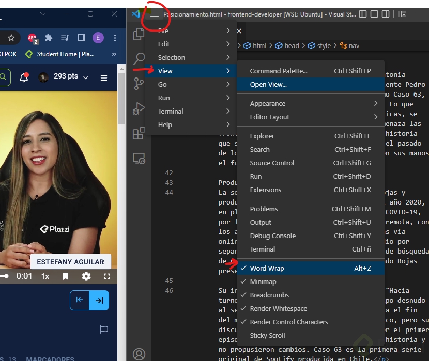Viewport: 429px width, 361px height.
Task: Toggle primary side bar layout icon
Action: click(x=363, y=14)
